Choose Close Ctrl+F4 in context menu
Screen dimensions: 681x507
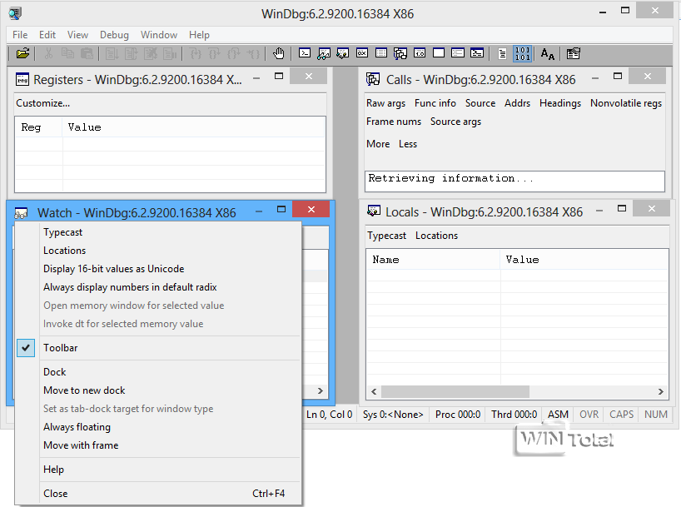(x=157, y=494)
